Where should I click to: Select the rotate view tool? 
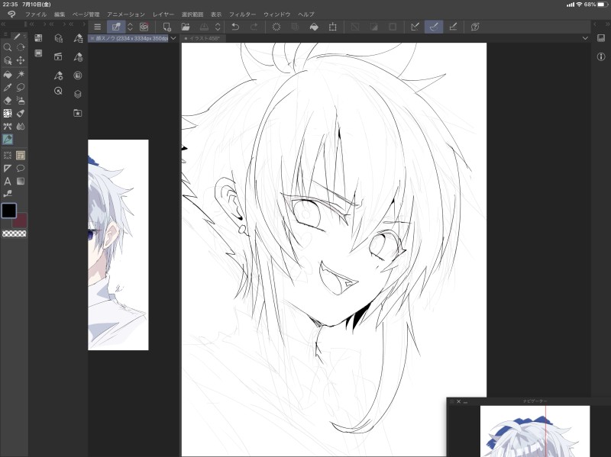21,47
